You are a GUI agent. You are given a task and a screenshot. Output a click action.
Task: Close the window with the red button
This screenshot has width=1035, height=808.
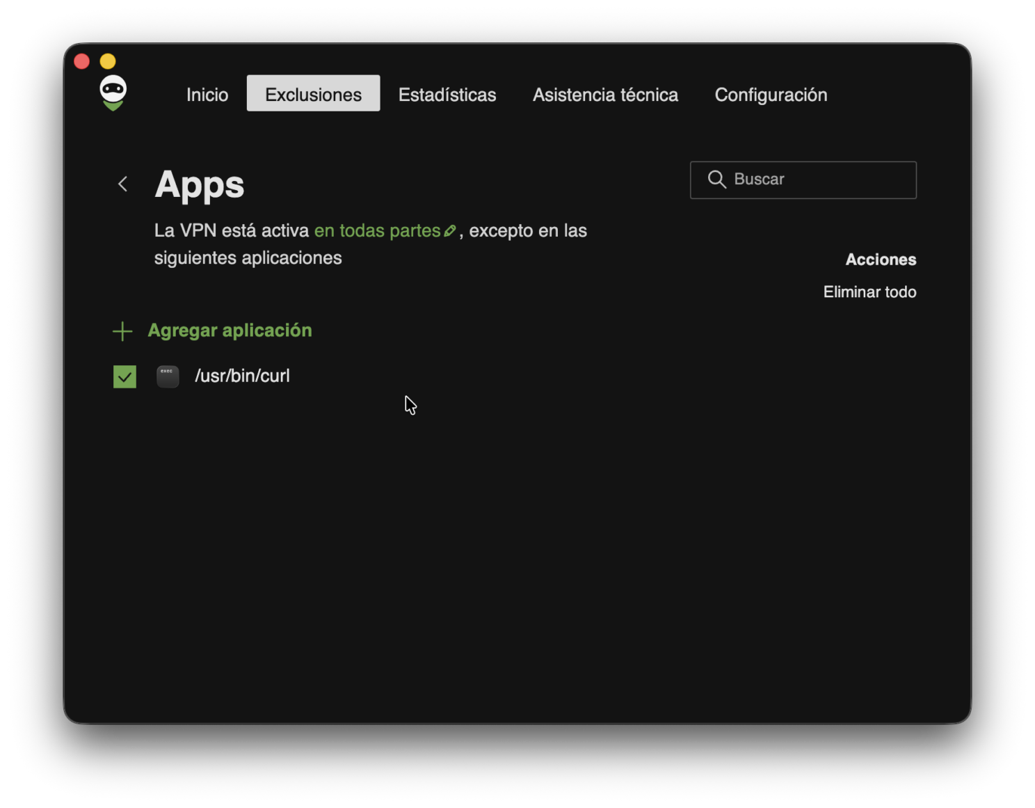click(x=82, y=61)
